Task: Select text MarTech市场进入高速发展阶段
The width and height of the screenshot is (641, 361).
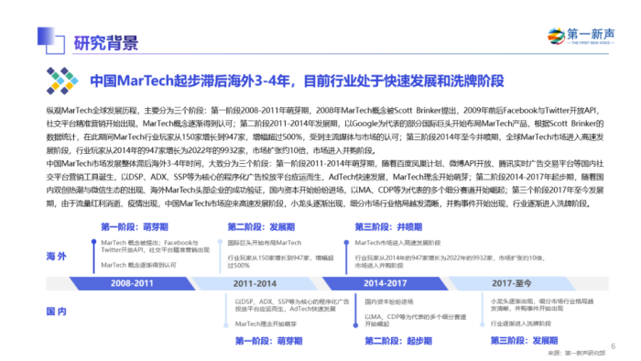Action: tap(397, 243)
